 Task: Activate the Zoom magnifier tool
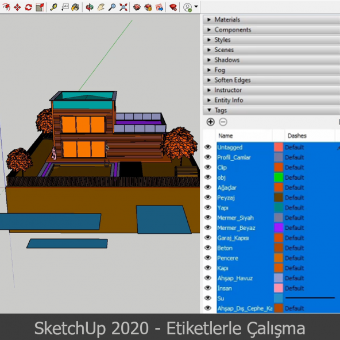pos(112,7)
